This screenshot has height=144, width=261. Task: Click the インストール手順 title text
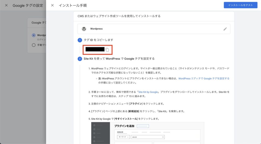73,6
